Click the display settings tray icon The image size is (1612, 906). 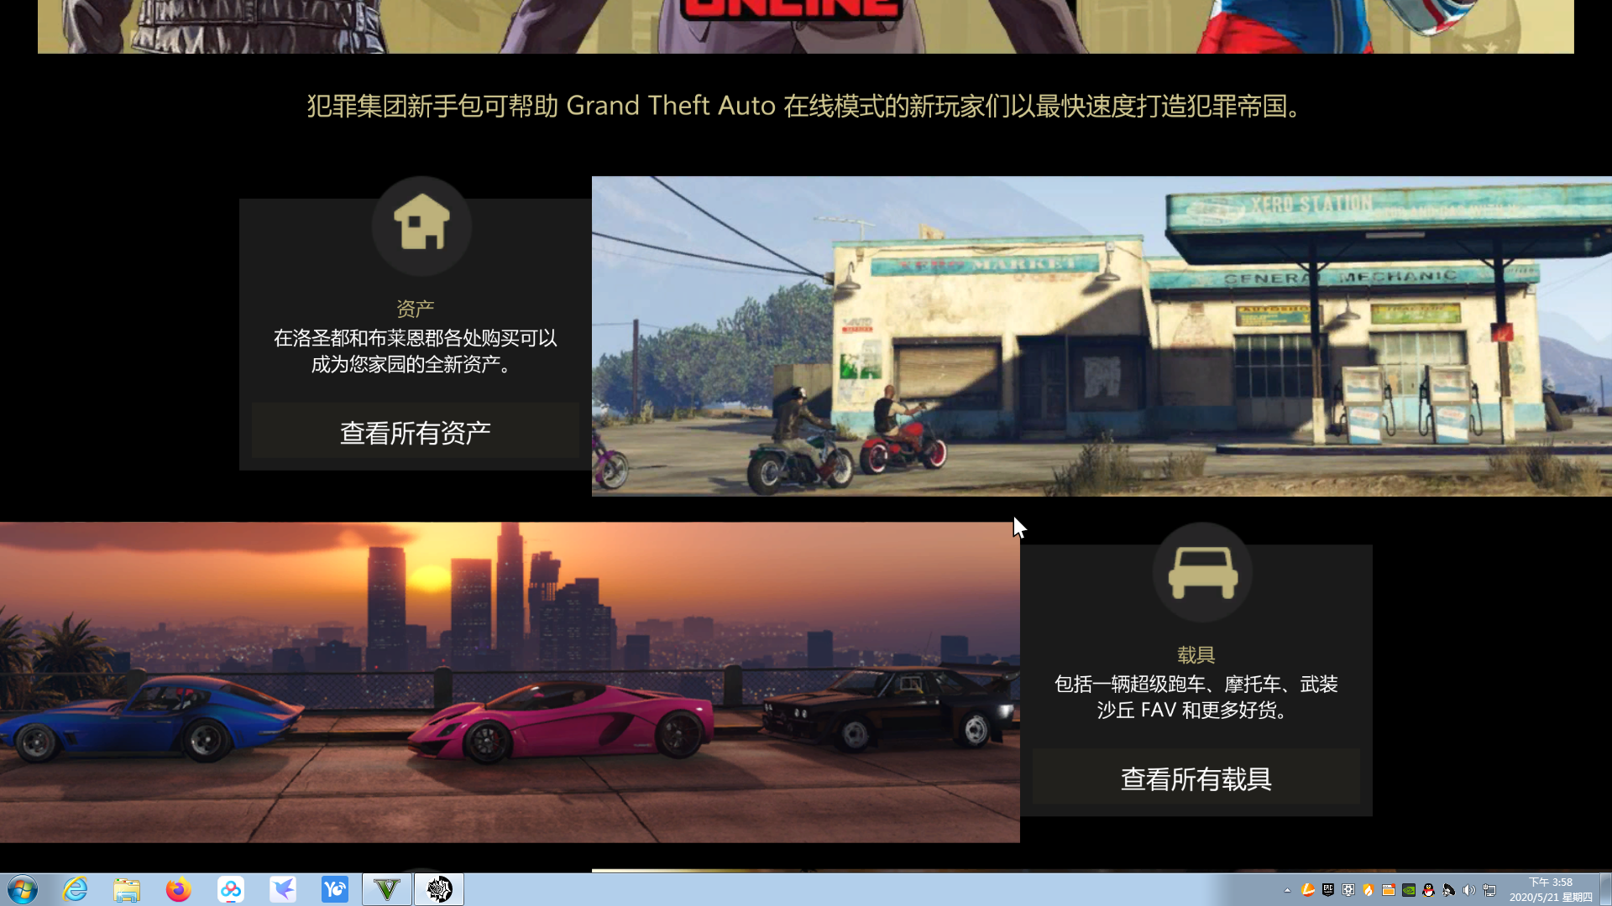(x=1348, y=890)
